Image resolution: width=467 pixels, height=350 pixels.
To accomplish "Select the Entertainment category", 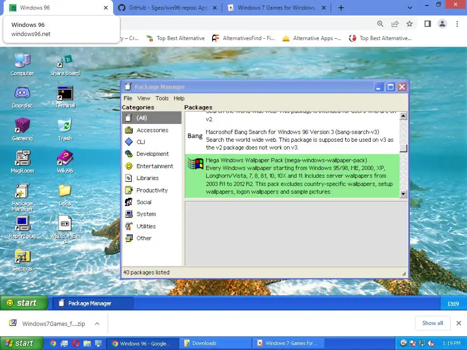I will 152,166.
